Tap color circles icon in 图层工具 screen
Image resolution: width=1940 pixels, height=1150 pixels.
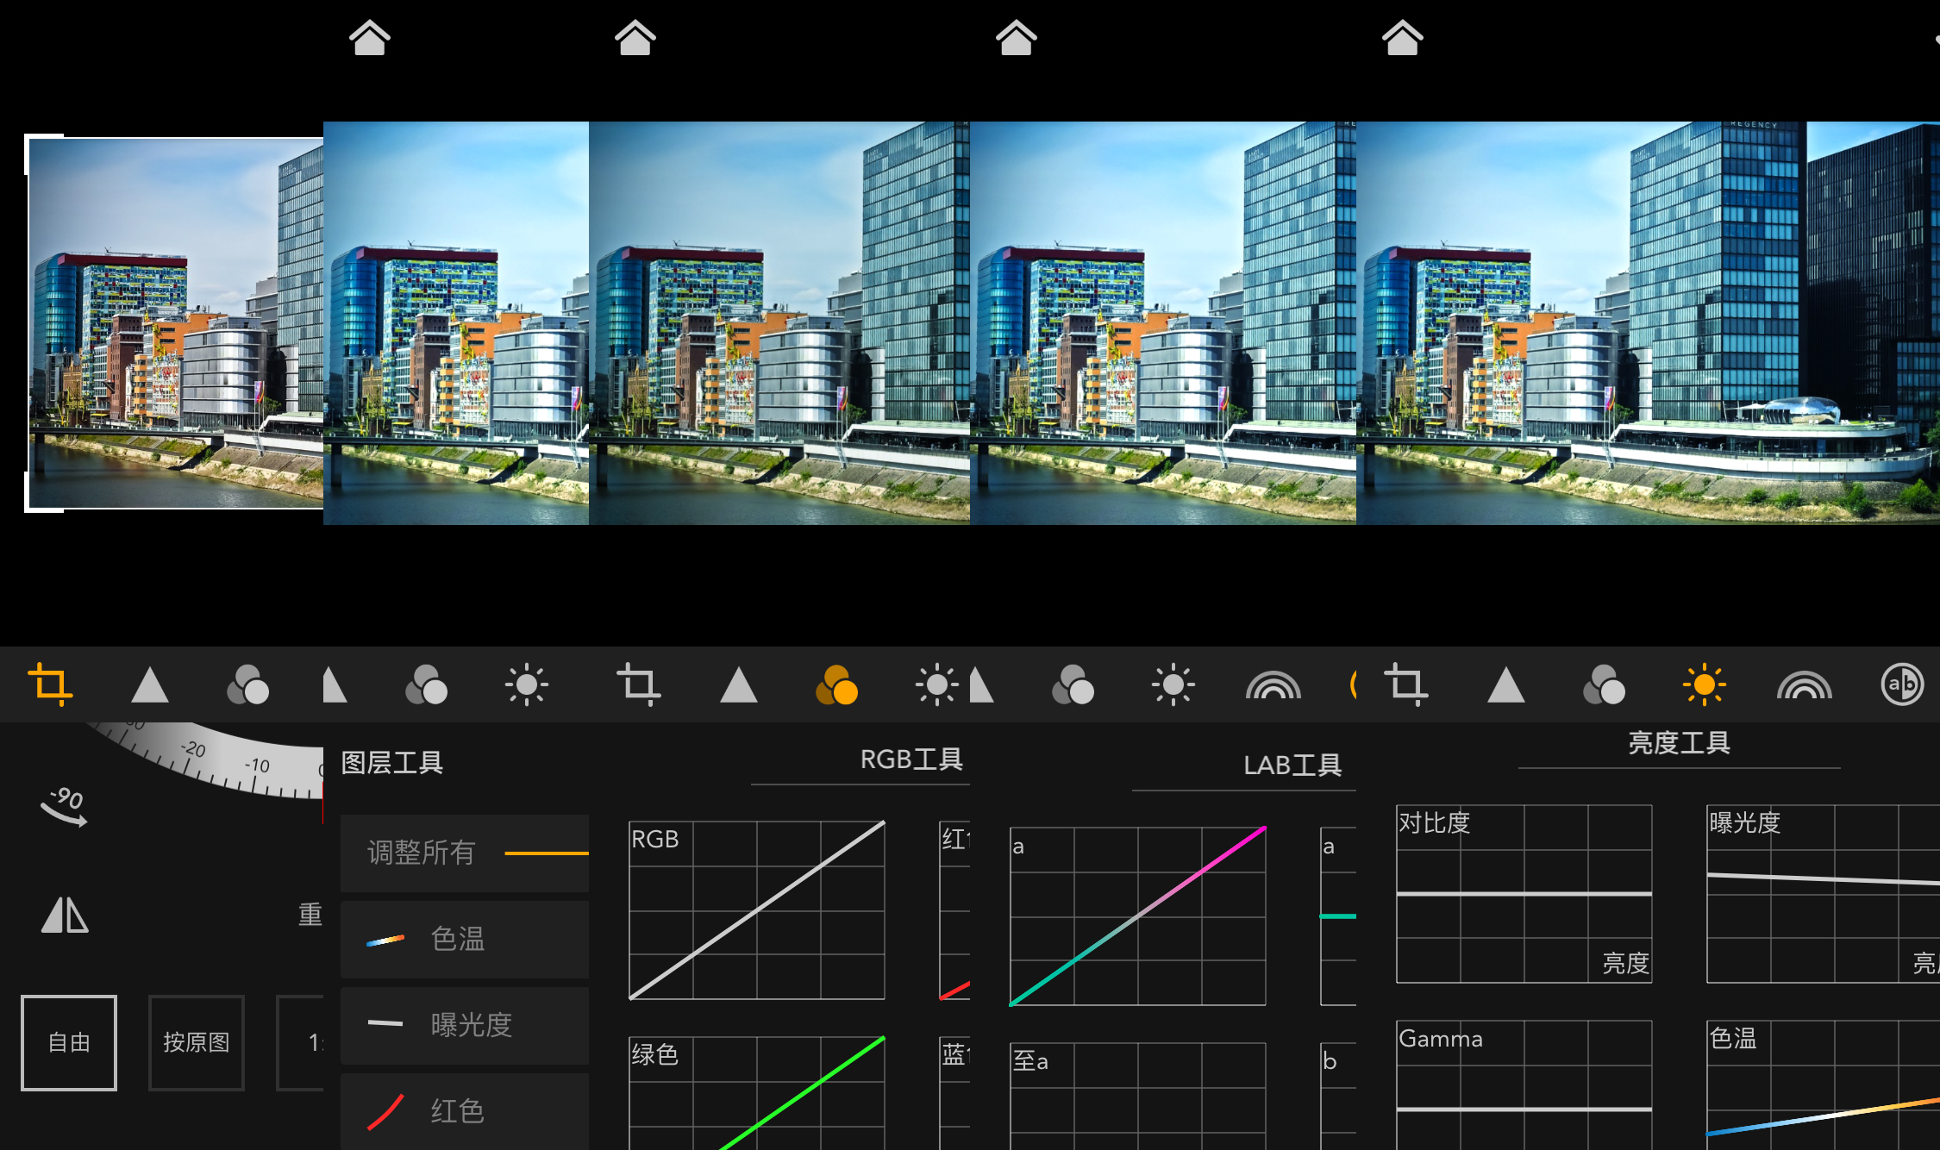[426, 685]
